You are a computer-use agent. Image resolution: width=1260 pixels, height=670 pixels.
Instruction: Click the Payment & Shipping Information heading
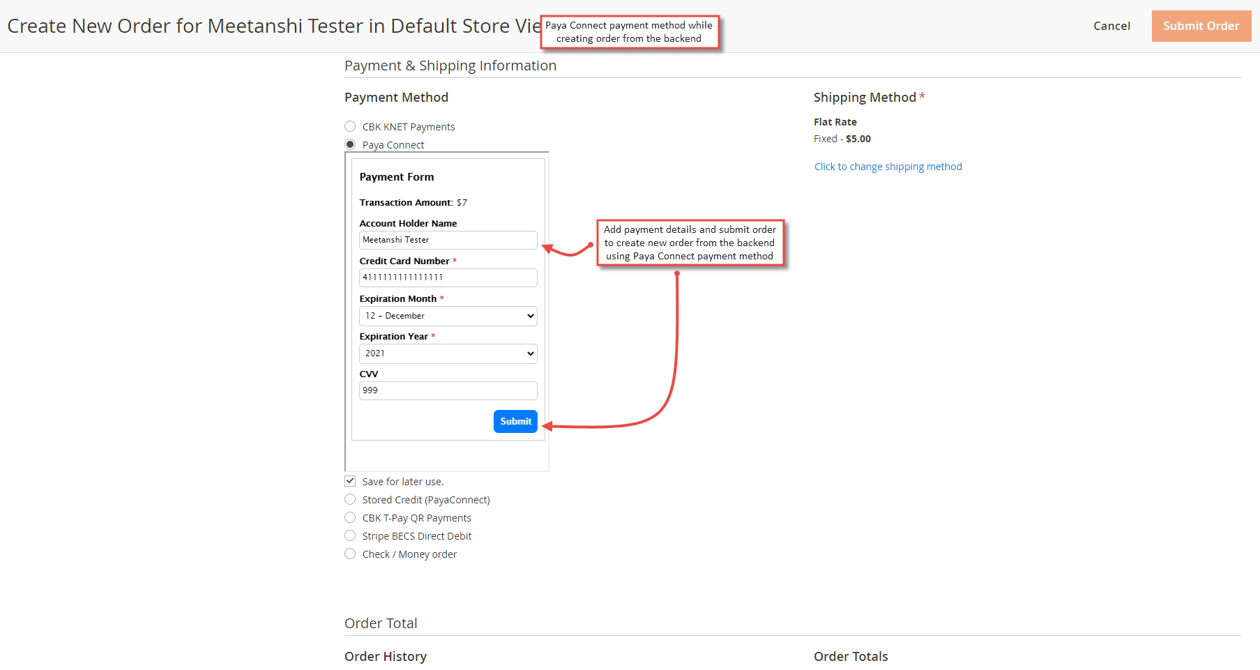click(450, 66)
